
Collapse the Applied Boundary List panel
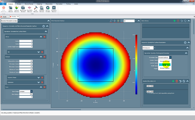188,81
